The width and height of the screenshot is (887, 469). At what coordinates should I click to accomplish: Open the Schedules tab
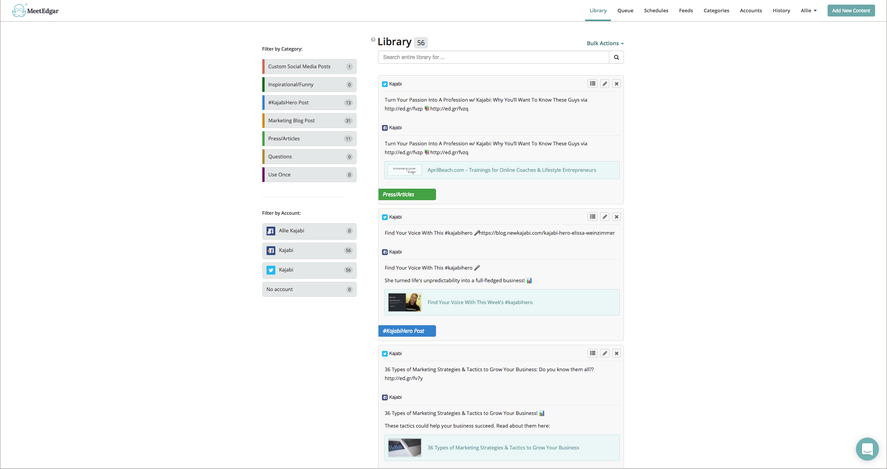click(656, 10)
